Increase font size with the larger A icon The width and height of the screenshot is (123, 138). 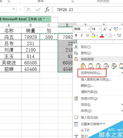105,29
